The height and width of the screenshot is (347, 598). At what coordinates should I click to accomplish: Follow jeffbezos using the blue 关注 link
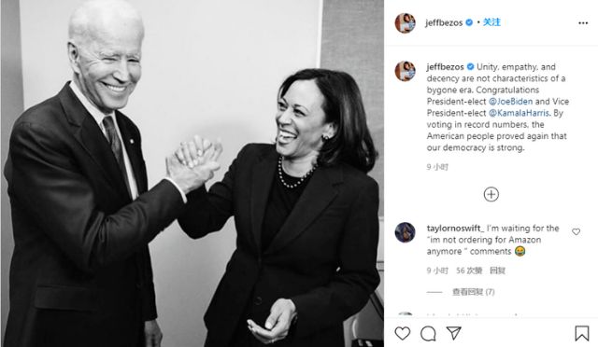coord(491,22)
